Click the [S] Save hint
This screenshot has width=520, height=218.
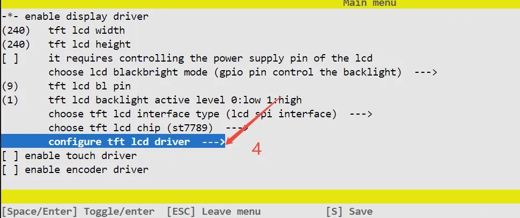(x=349, y=212)
